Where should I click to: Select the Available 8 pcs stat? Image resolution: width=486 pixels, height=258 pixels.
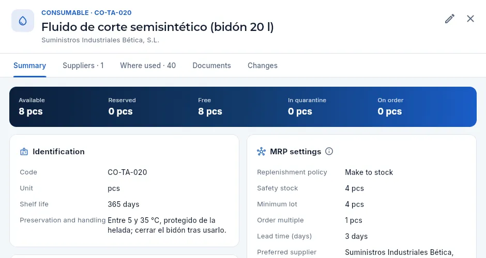click(32, 107)
